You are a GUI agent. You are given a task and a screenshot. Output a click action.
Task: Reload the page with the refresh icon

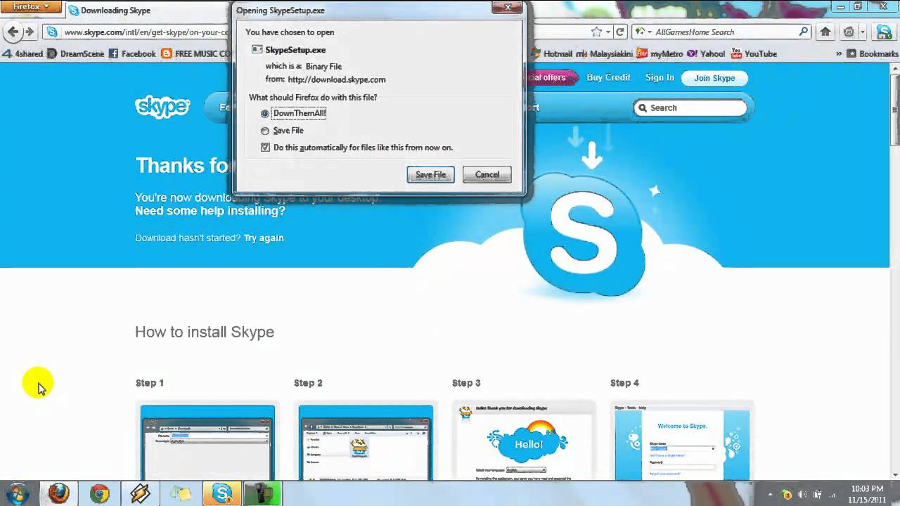coord(620,32)
